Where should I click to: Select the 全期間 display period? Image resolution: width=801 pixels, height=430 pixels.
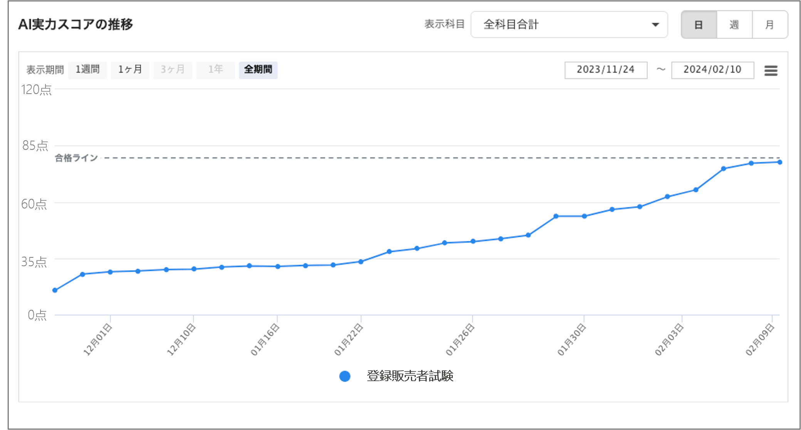click(258, 70)
